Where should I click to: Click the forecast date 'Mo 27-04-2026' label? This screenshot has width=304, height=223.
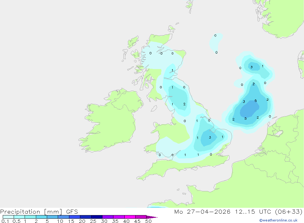[x=202, y=211]
